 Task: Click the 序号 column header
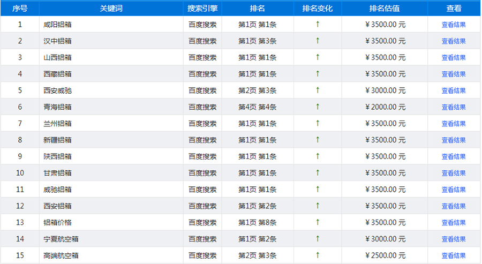click(20, 8)
